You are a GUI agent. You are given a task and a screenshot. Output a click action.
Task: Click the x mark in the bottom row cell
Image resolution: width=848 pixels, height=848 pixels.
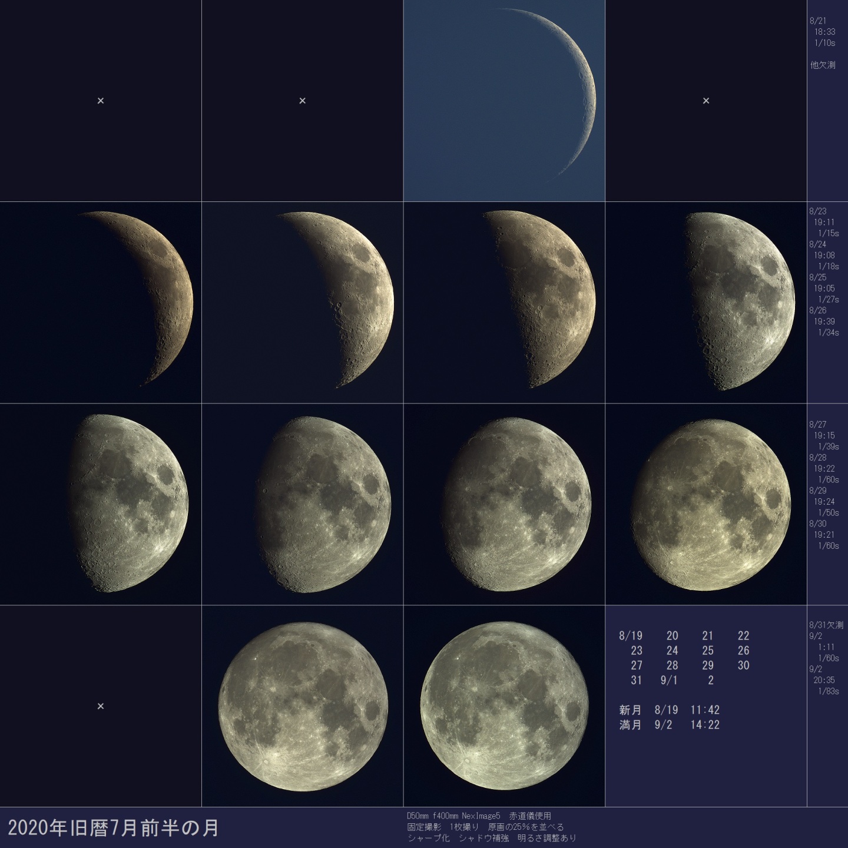point(101,706)
